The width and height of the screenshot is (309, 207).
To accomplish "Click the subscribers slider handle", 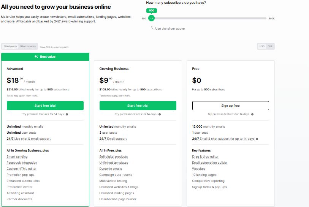I will (x=151, y=18).
